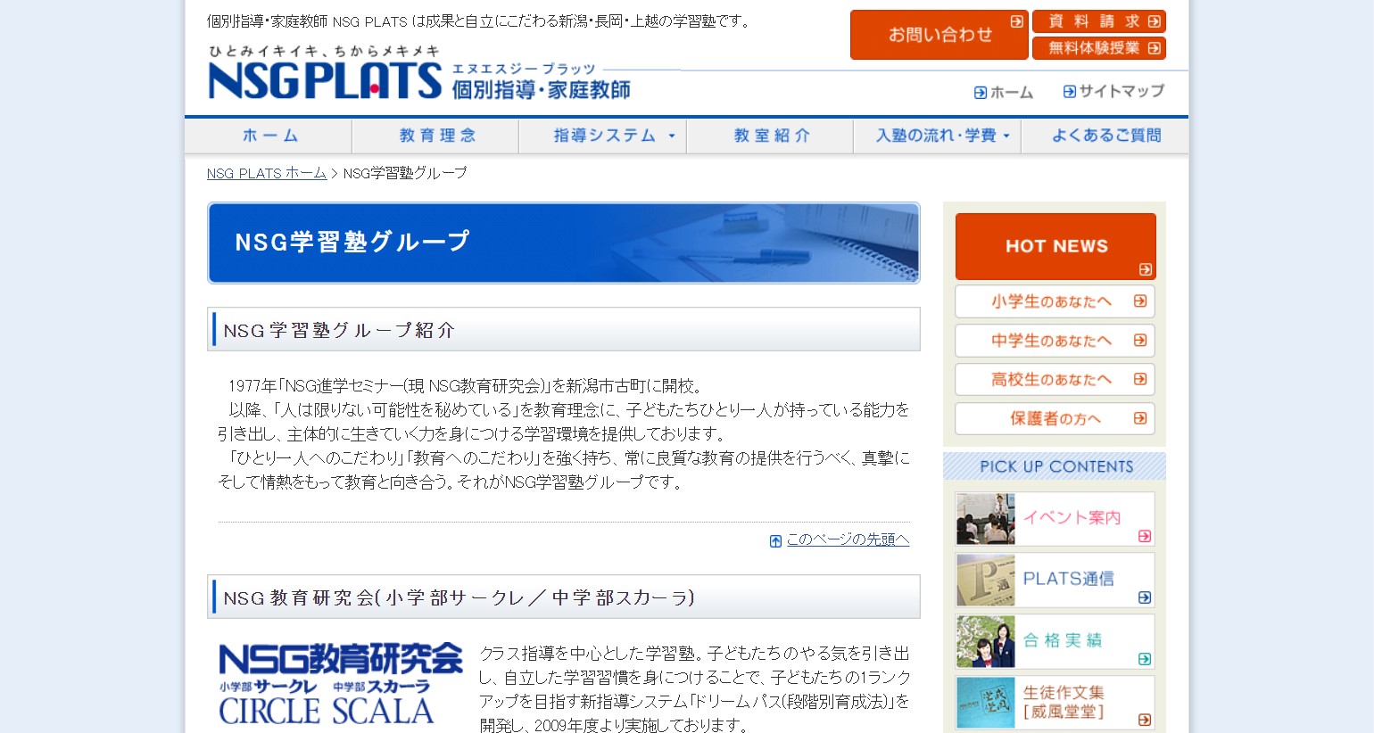
Task: Click arrow icon on 小学生のあなたへ button
Action: pos(1140,301)
